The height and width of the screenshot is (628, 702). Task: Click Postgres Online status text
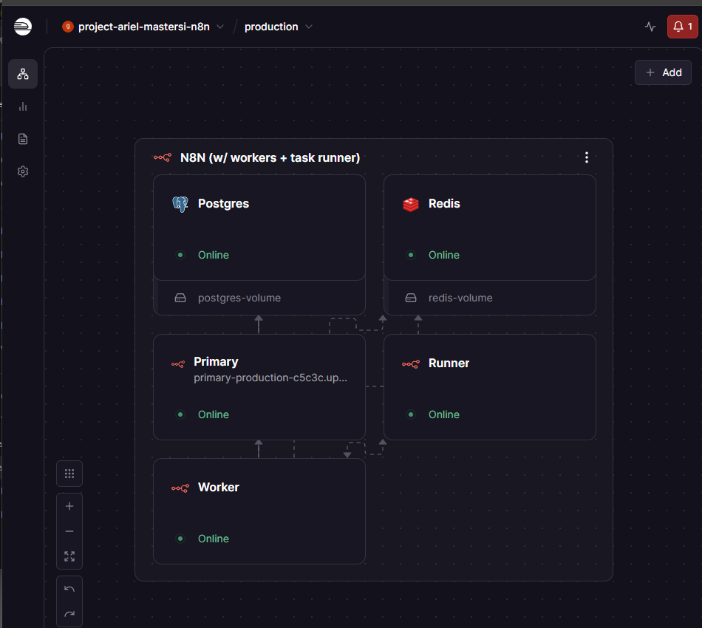pos(214,255)
